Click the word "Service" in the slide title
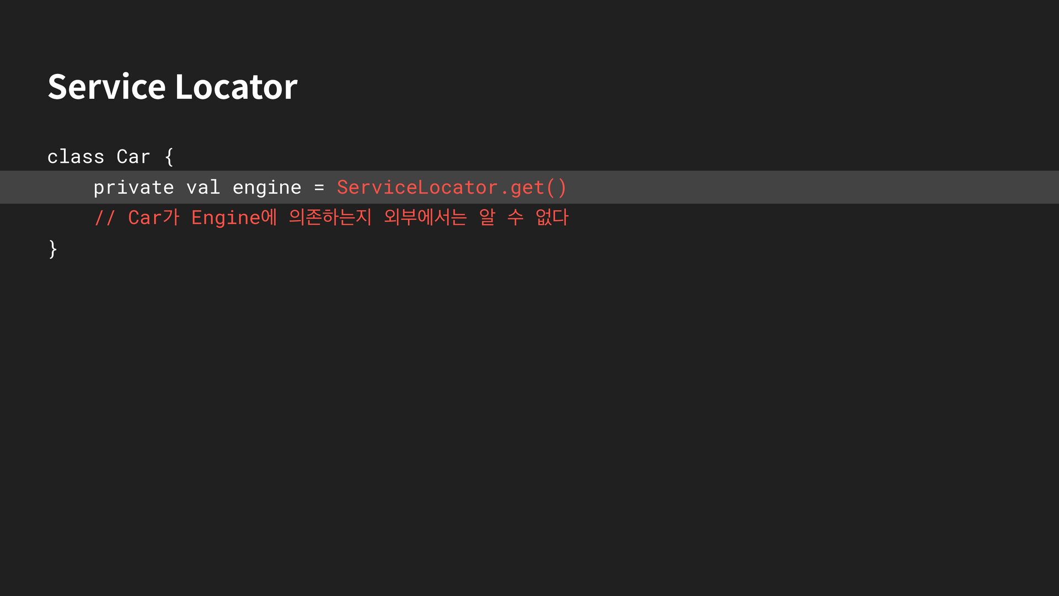 pyautogui.click(x=106, y=87)
